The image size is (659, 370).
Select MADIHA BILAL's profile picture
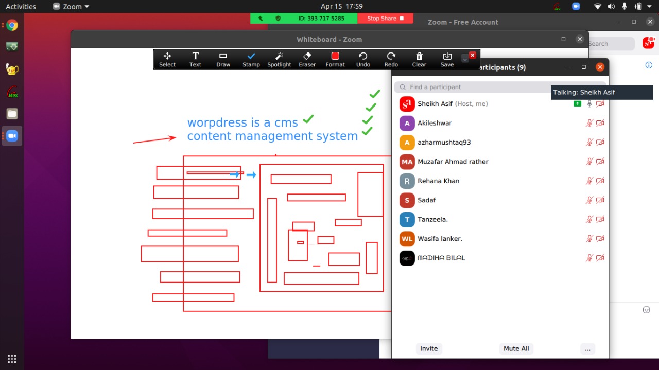tap(407, 258)
